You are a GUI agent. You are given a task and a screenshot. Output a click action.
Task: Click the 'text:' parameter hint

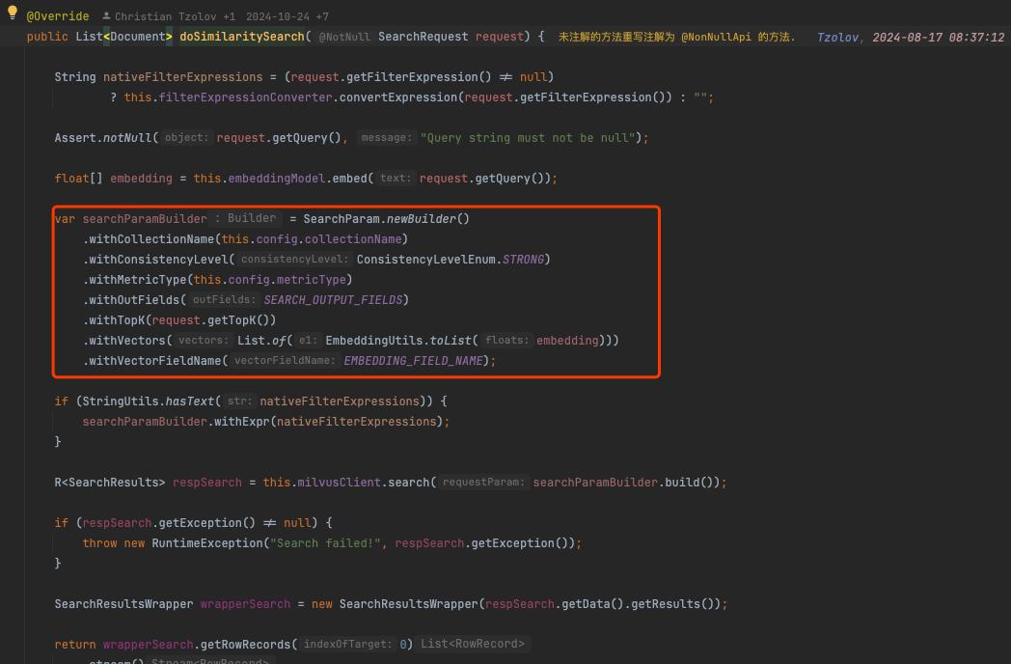click(396, 179)
